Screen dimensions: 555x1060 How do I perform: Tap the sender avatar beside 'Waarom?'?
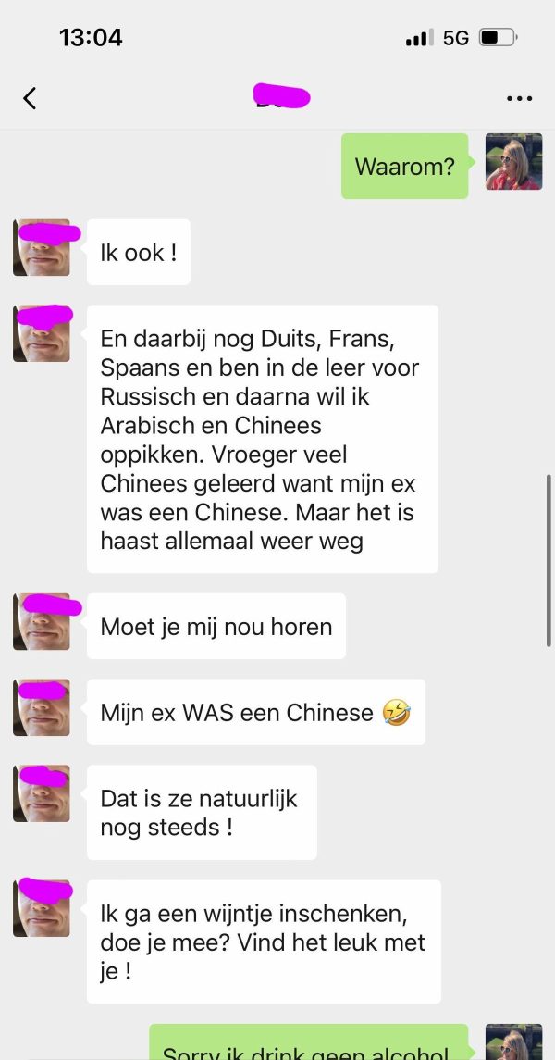(x=513, y=162)
